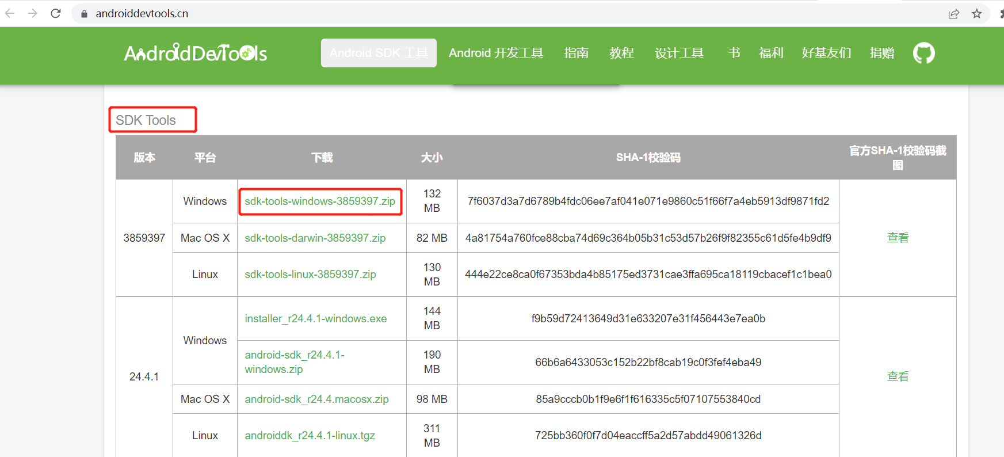This screenshot has height=457, width=1004.
Task: Go forward to the next page
Action: [33, 13]
